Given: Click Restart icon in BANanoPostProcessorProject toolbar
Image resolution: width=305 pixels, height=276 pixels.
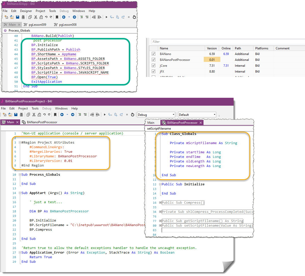Looking at the screenshot, I should click(x=132, y=115).
